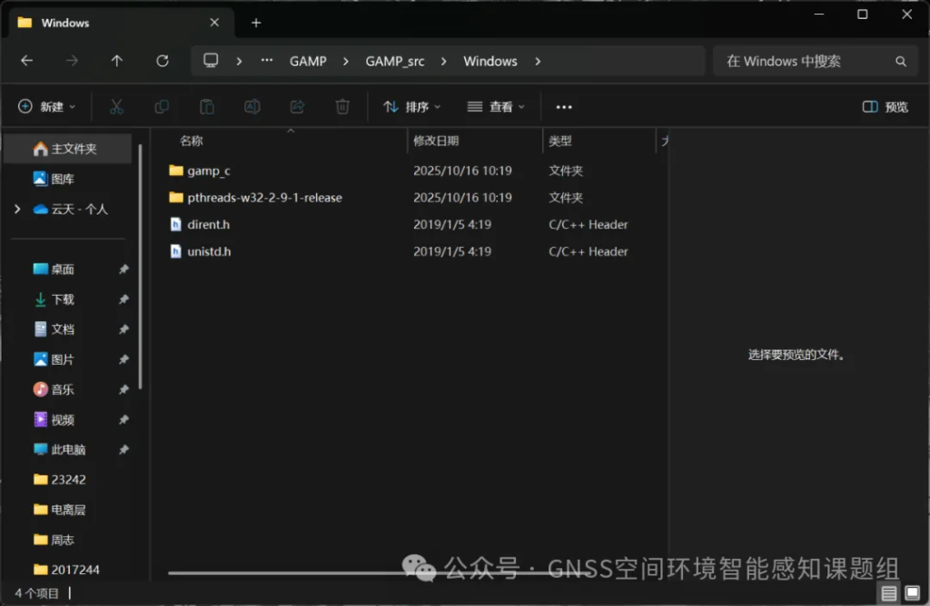Expand the 云天 - 个人 OneDrive tree node
930x606 pixels.
(17, 210)
